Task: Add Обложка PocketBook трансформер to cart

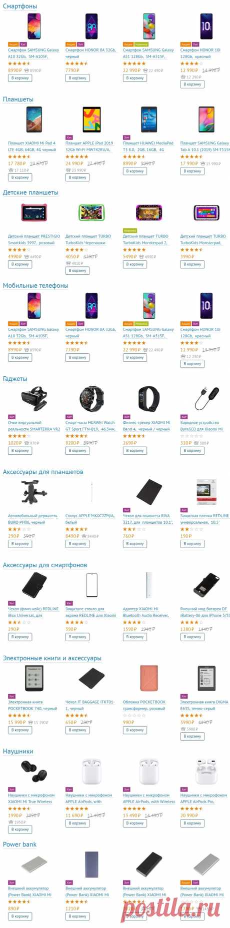Action: pos(135,730)
